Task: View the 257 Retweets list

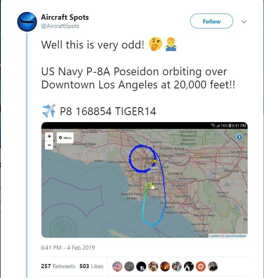Action: pos(58,266)
